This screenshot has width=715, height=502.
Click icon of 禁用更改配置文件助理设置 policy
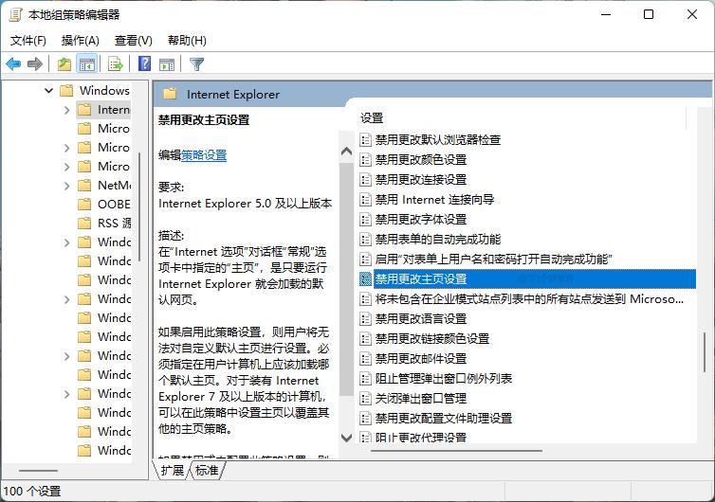(365, 419)
